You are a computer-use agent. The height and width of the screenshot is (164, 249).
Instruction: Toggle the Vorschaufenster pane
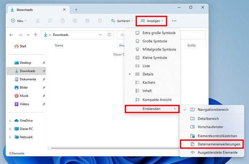coord(212,127)
